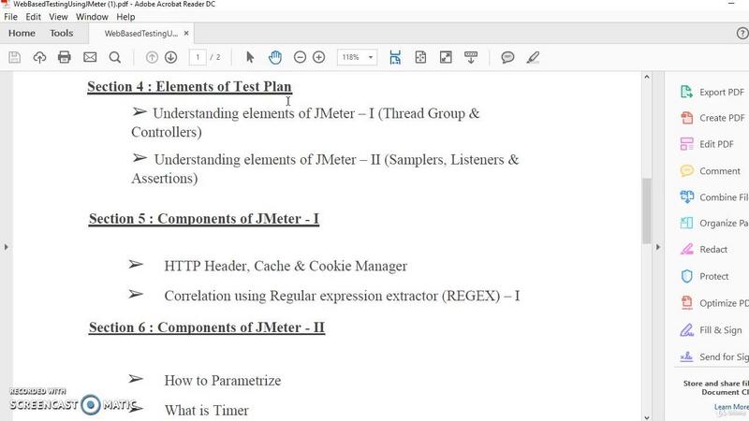
Task: Open the Find text magnifier icon
Action: (x=114, y=57)
